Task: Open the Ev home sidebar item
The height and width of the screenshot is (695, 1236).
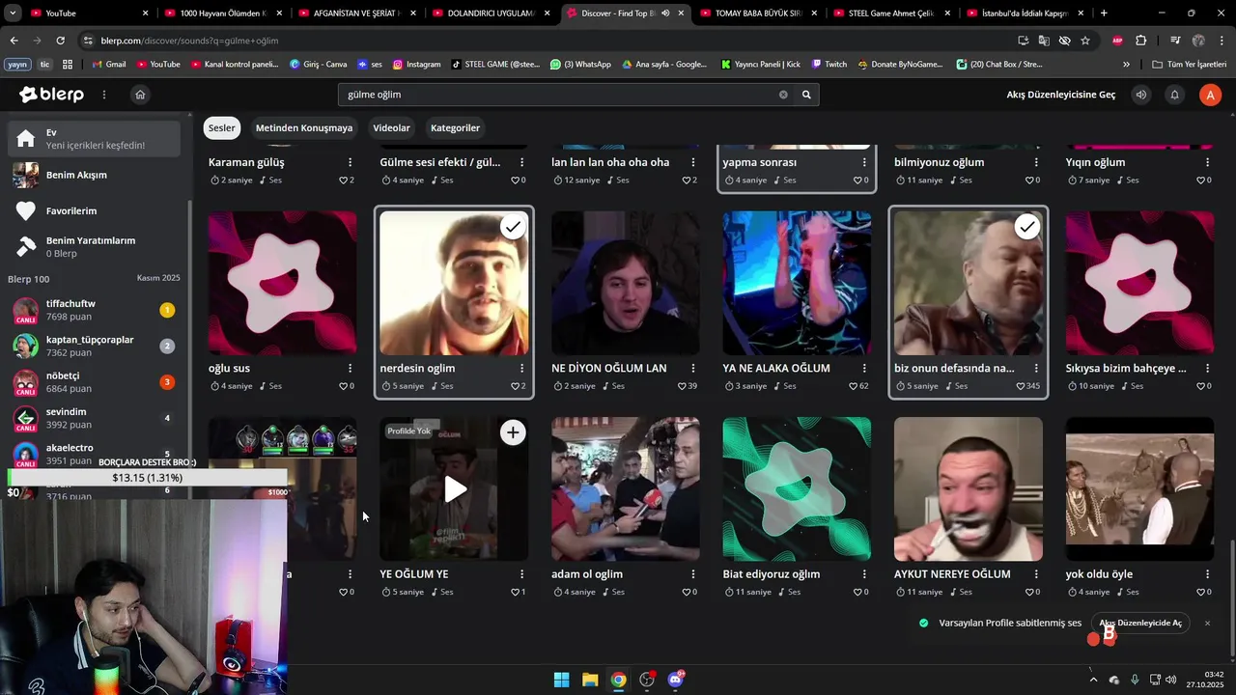Action: 95,138
